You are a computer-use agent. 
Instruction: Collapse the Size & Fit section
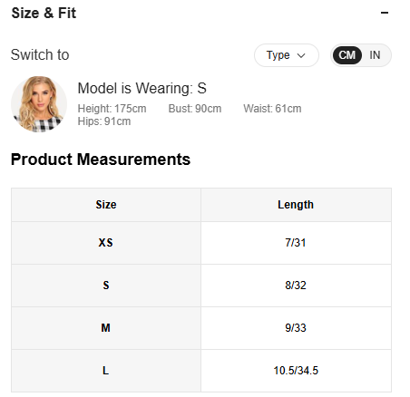tap(385, 13)
